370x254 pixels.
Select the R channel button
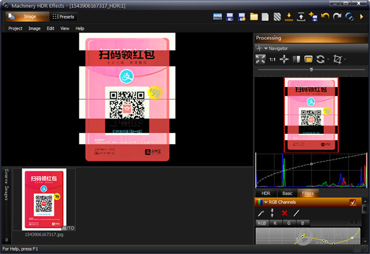pos(275,223)
